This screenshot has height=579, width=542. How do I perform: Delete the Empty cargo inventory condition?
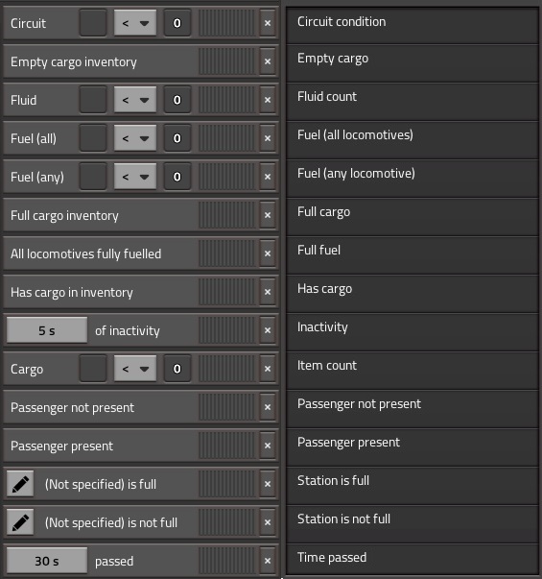268,61
